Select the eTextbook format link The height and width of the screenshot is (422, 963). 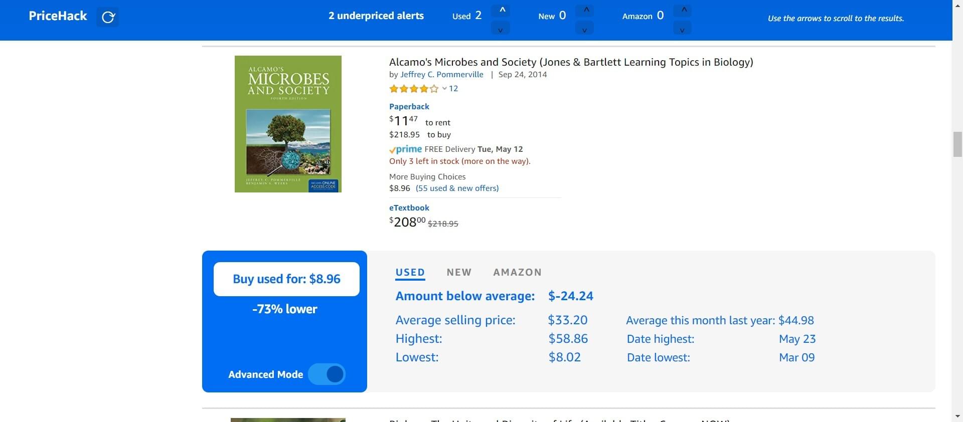[x=409, y=208]
